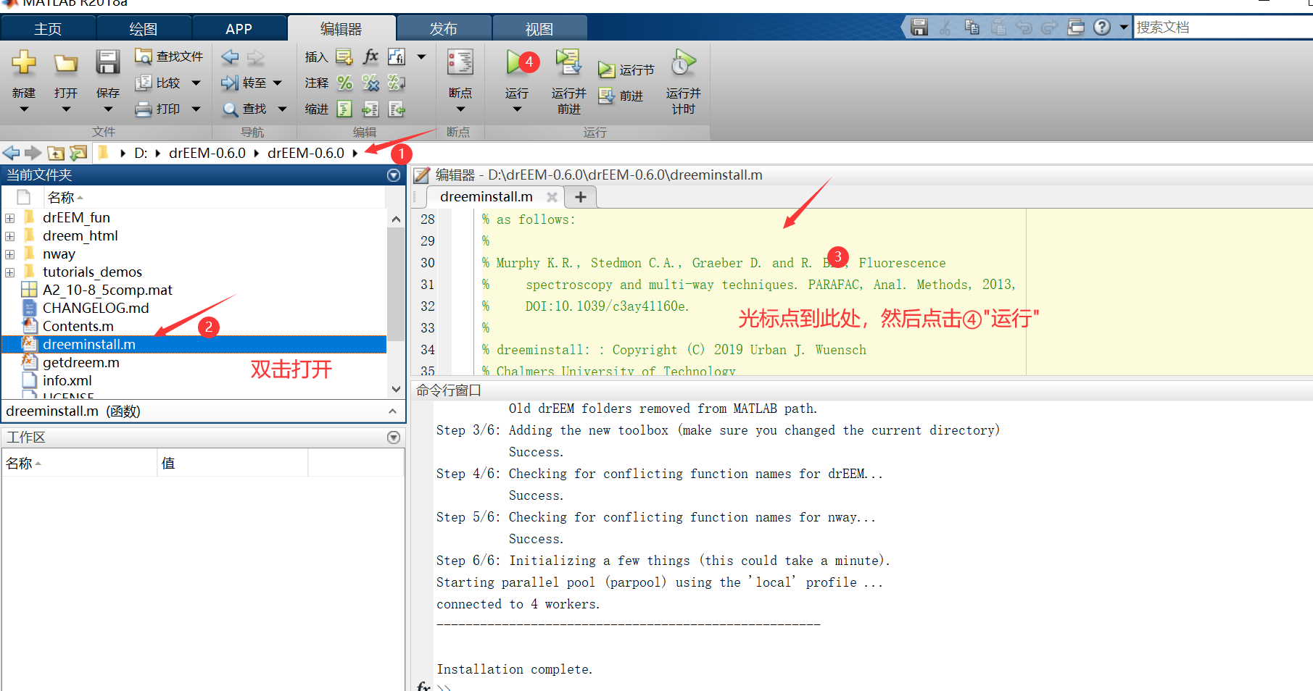Click the 运行节 (Run Section) button
Screen dimensions: 1313x691
626,70
